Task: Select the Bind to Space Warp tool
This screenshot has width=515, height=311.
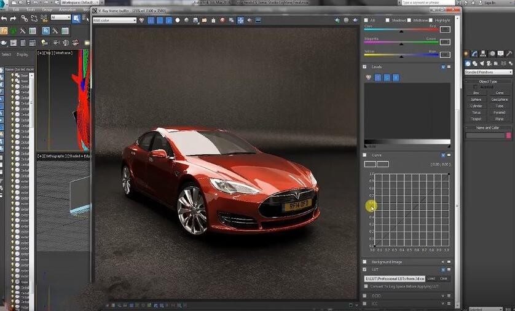Action: pos(44,18)
